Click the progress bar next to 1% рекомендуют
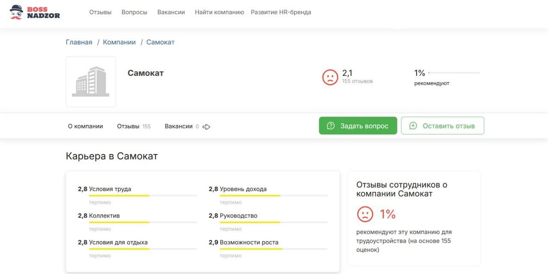548x274 pixels. click(455, 72)
